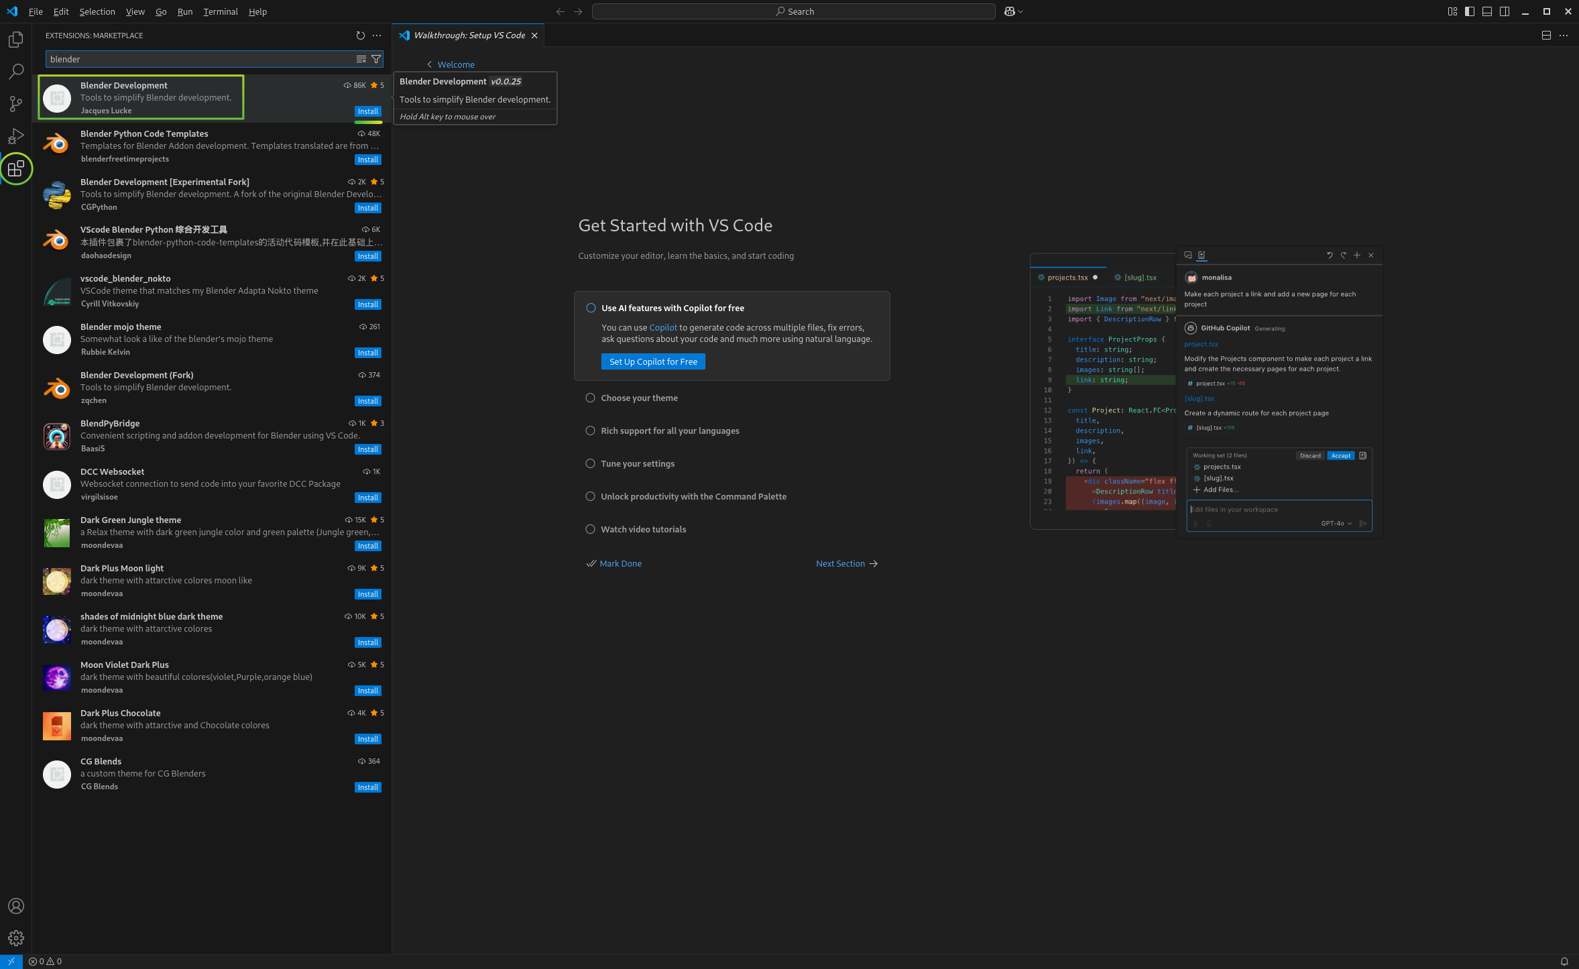The height and width of the screenshot is (969, 1579).
Task: Open errors and warnings status indicator
Action: (45, 961)
